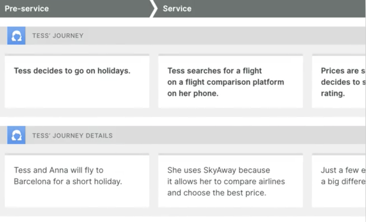
Task: Click top gray strip of "Just a few" card
Action: click(x=339, y=154)
